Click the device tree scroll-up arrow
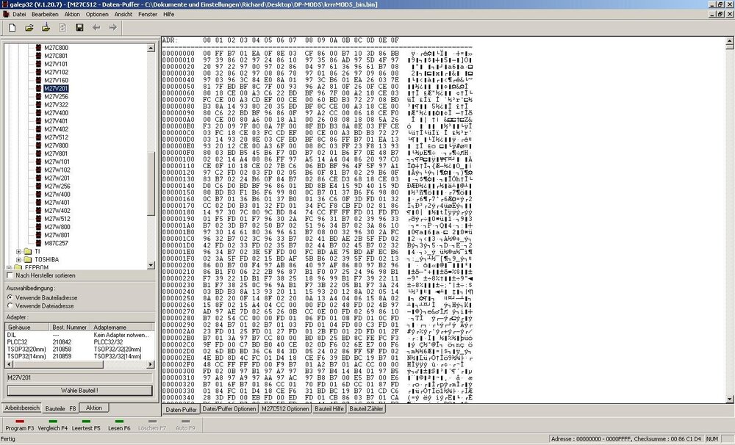 151,48
